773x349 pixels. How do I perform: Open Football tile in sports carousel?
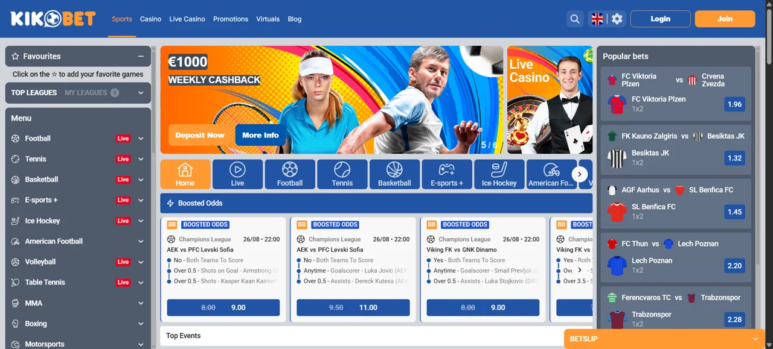point(290,174)
